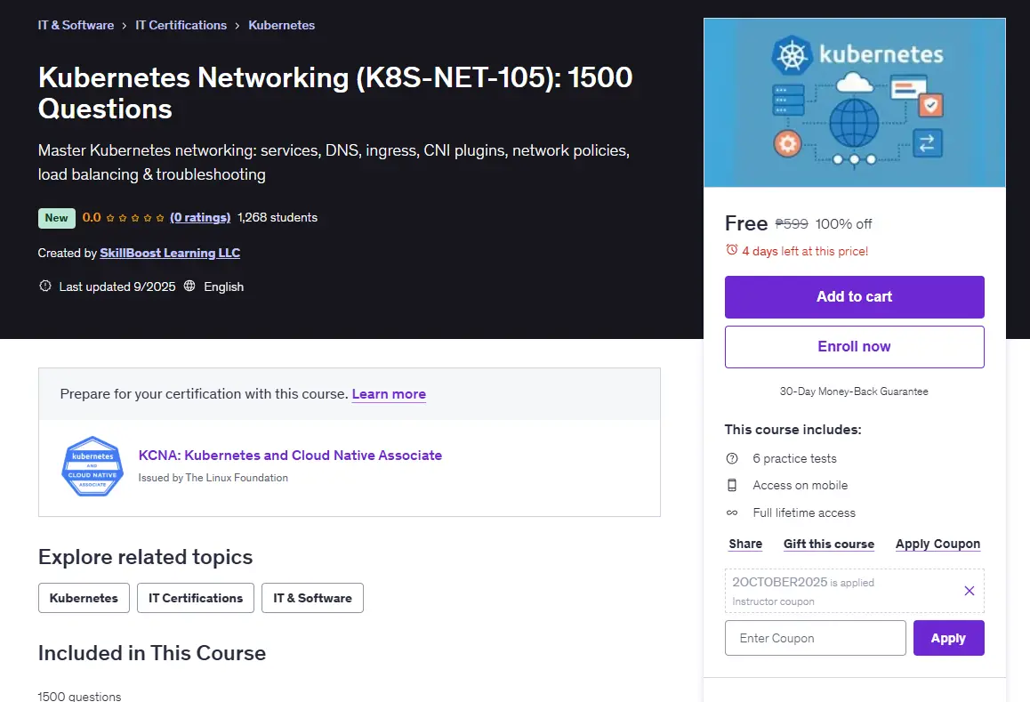The height and width of the screenshot is (702, 1030).
Task: Select the IT & Software topic chip
Action: click(313, 598)
